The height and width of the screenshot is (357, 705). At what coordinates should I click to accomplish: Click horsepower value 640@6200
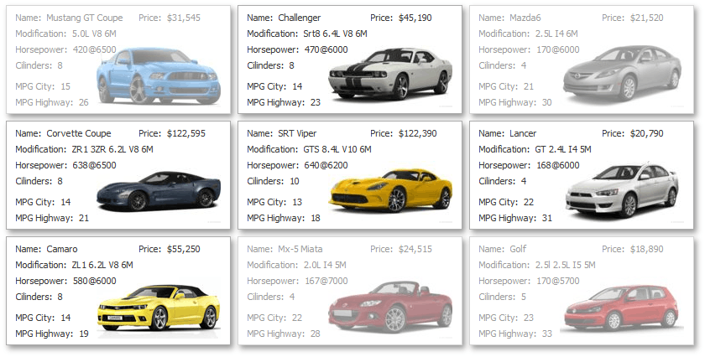point(326,165)
